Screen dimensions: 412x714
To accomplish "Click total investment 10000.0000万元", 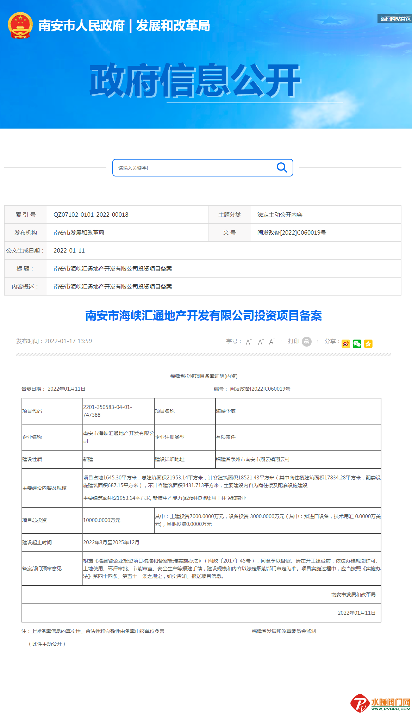I will 102,520.
